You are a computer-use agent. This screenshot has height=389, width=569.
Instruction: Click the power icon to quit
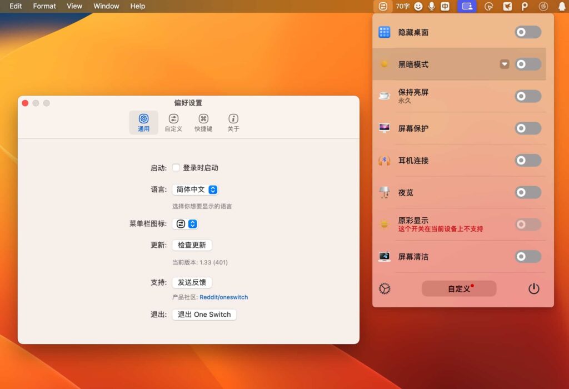pos(533,288)
